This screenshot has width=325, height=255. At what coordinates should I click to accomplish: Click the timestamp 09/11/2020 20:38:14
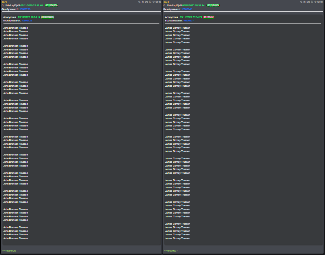[x=29, y=17]
